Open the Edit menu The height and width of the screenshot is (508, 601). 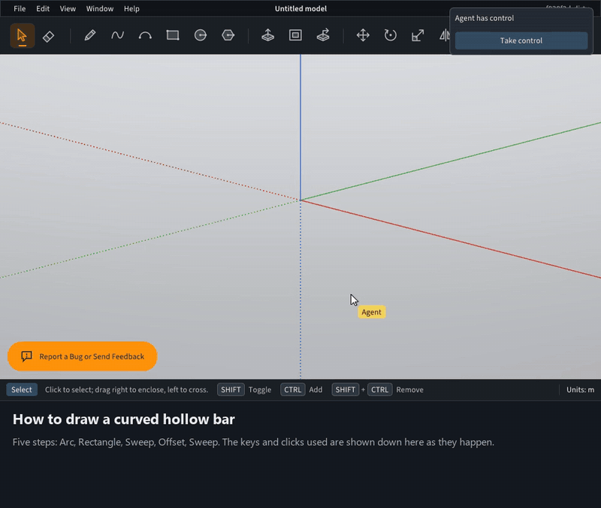pyautogui.click(x=43, y=8)
